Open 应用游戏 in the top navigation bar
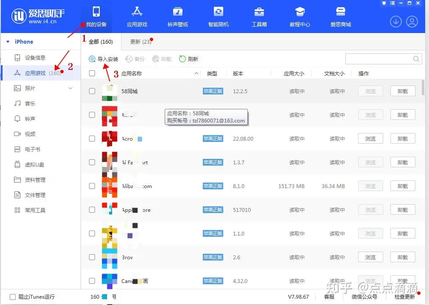This screenshot has width=429, height=305. [137, 17]
